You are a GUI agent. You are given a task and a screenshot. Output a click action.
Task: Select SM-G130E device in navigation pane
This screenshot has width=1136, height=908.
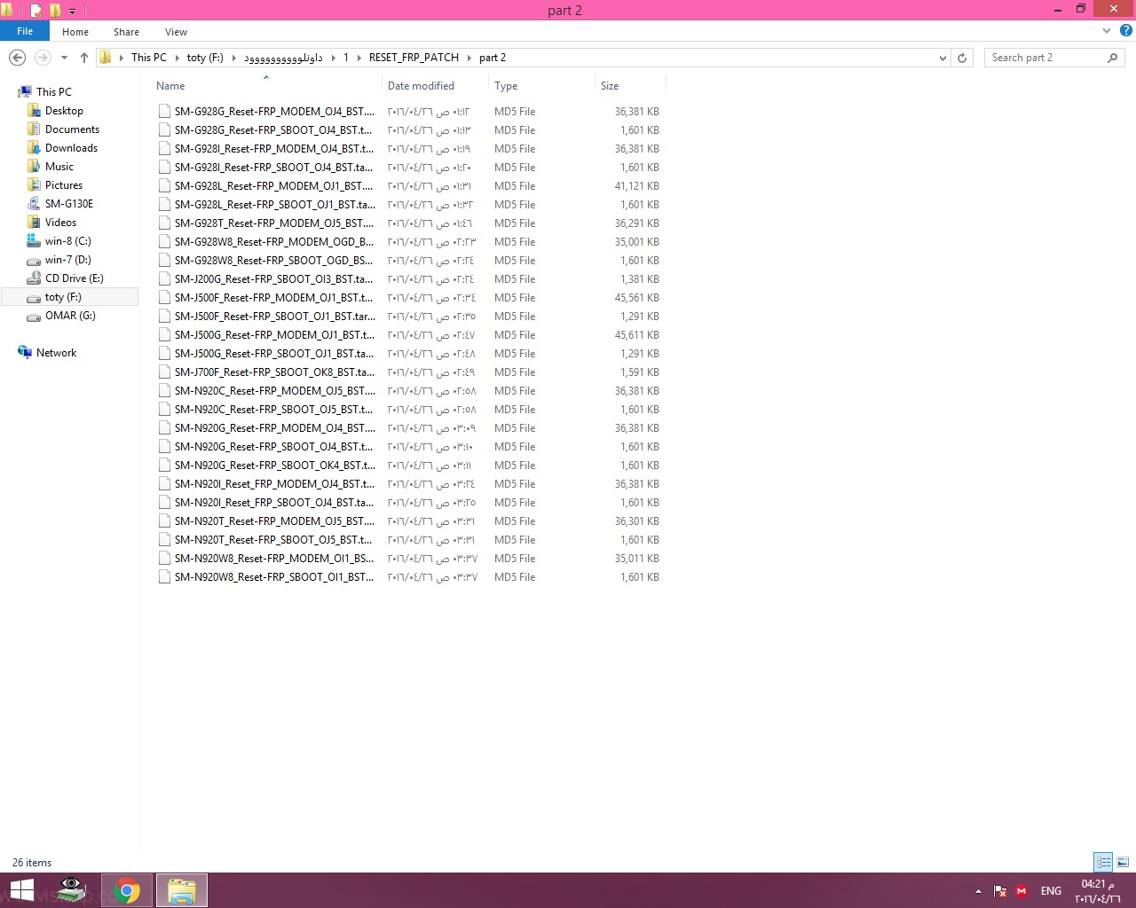tap(69, 204)
